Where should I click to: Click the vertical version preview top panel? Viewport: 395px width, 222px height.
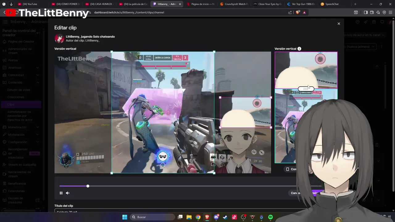(x=306, y=70)
